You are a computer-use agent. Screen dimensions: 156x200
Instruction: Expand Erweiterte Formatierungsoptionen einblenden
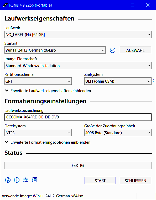(48, 142)
